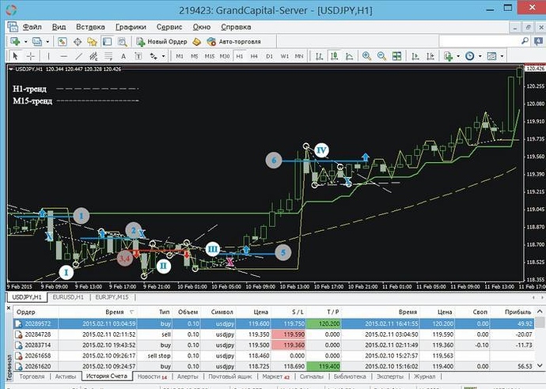Pick the vertical line drawing tool
Screen dimensions: 546x389
coord(50,56)
